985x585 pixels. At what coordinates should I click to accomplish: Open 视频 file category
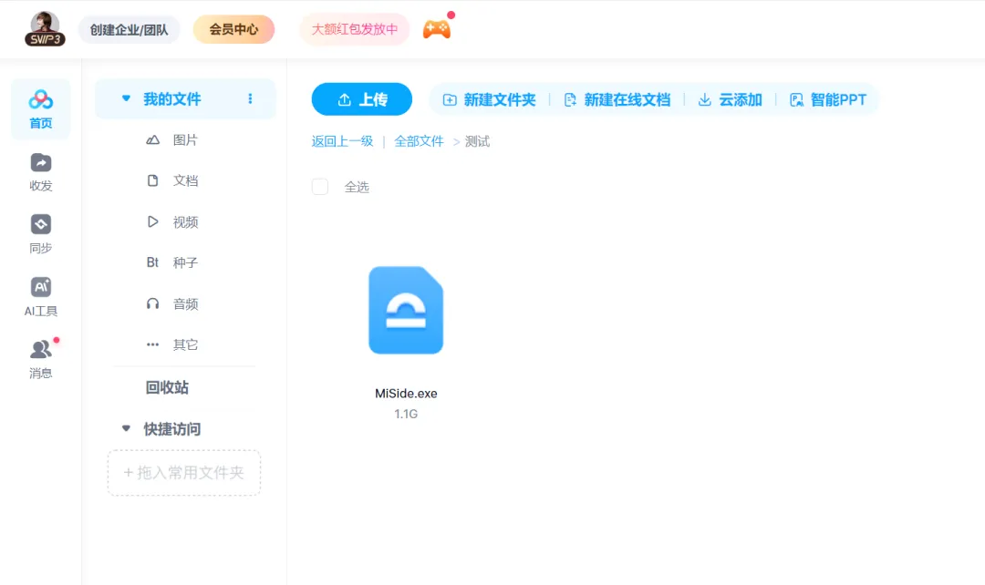[x=185, y=221]
